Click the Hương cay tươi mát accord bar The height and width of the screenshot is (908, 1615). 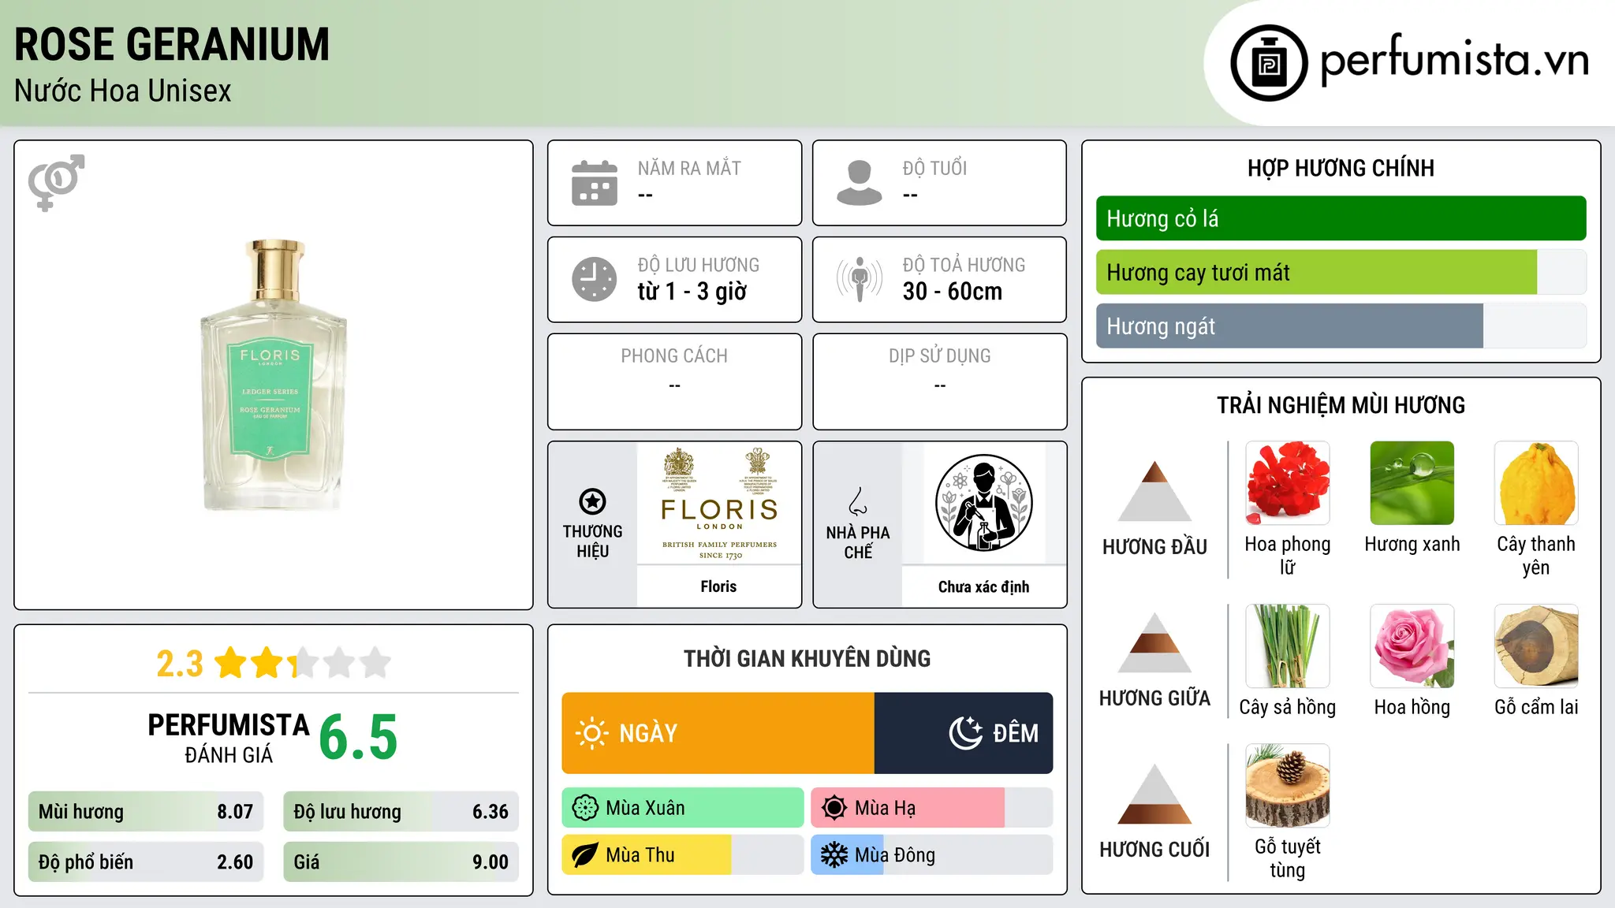[1341, 273]
